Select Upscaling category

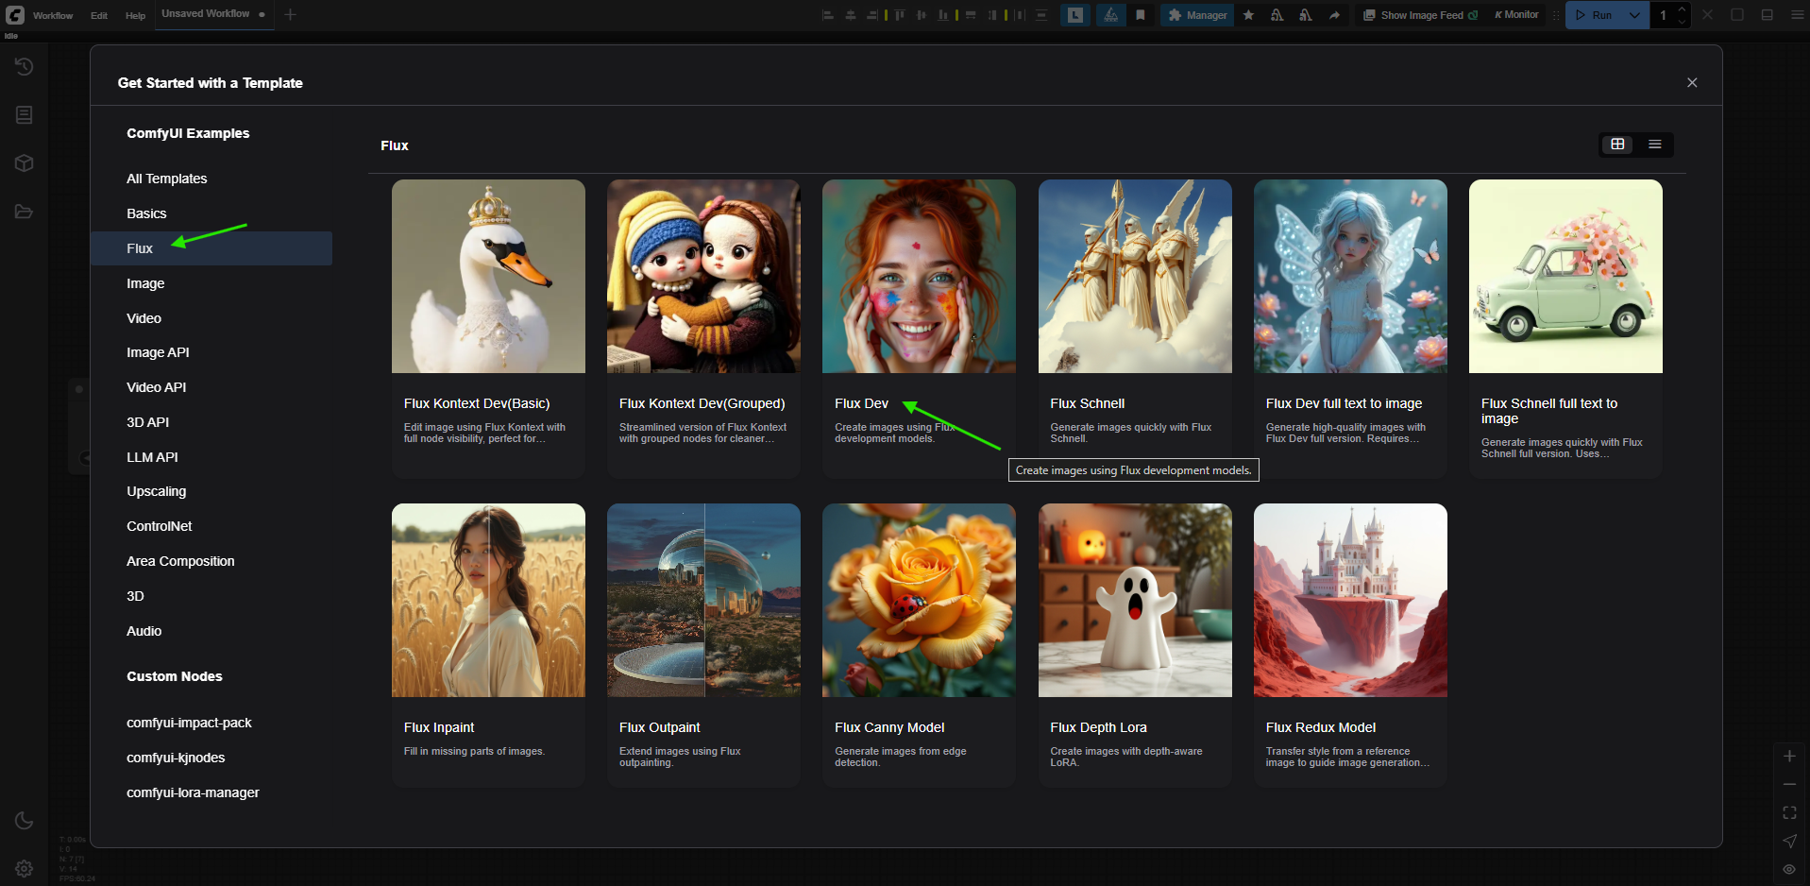[211, 491]
